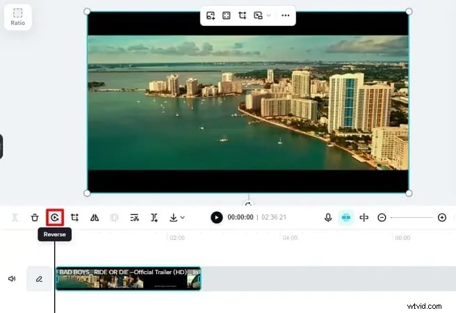This screenshot has width=456, height=313.
Task: Open the three-dot more options menu
Action: click(286, 15)
